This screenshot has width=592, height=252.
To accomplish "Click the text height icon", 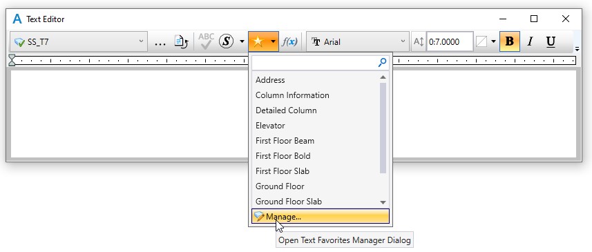I will click(419, 41).
